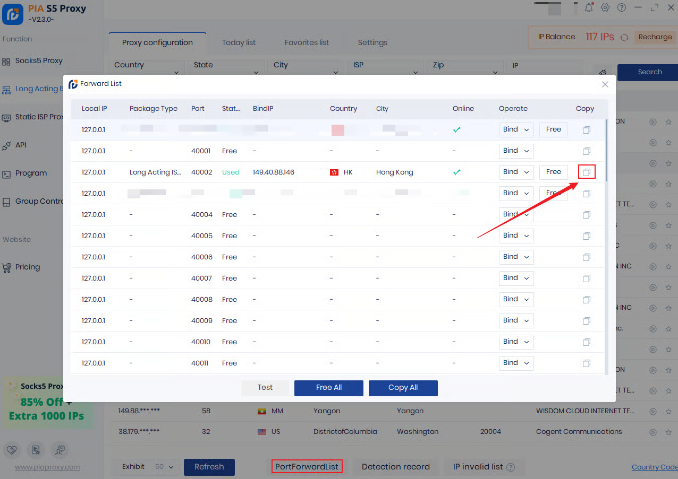Screen dimensions: 678x479
Task: Expand Bind dropdown for port 40002
Action: [516, 172]
